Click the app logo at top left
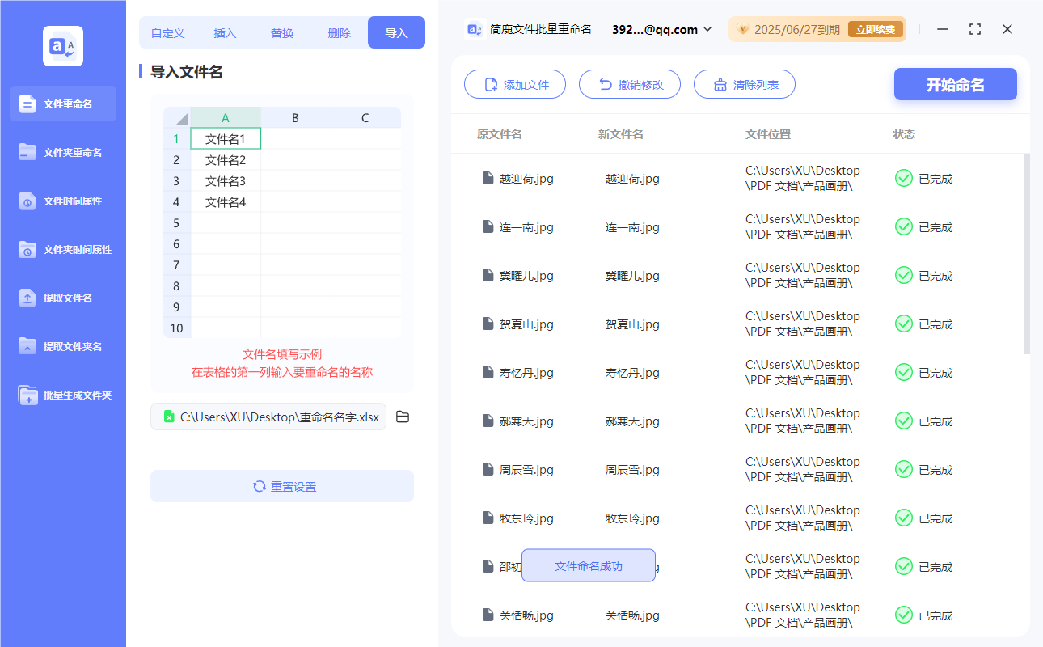Image resolution: width=1043 pixels, height=647 pixels. coord(62,46)
